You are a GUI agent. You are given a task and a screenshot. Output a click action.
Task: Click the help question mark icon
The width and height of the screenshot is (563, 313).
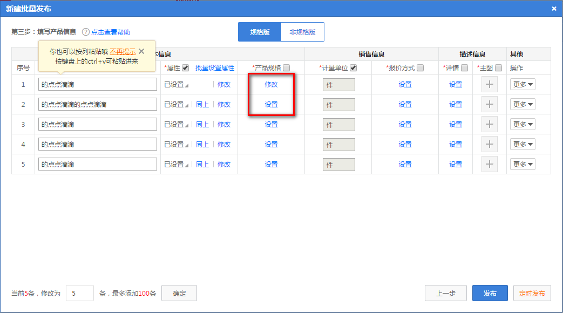click(x=86, y=32)
